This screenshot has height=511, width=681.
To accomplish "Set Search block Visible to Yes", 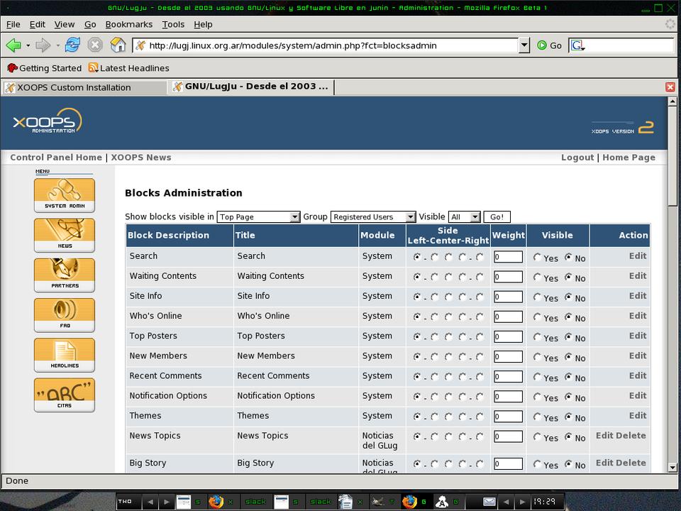I will point(538,258).
